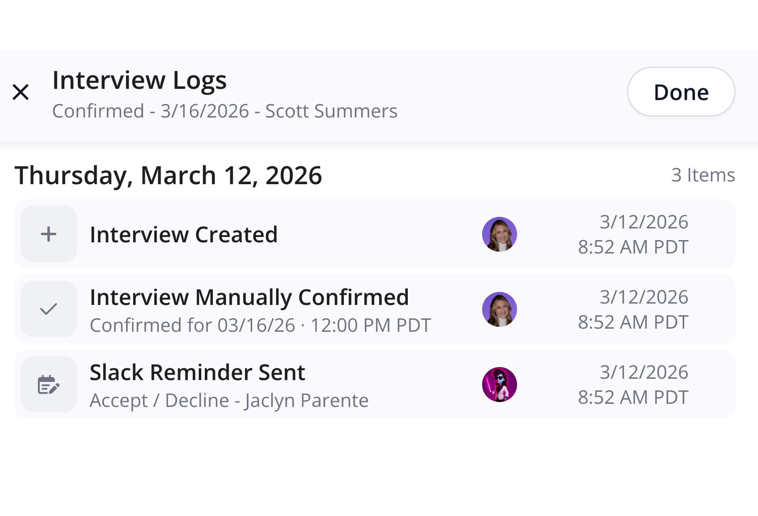Select the Interview Created log entry title
Image resolution: width=758 pixels, height=516 pixels.
click(184, 235)
